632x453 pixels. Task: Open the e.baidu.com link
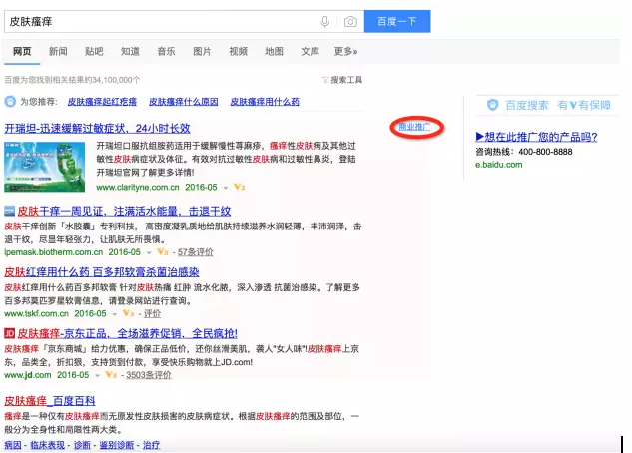(x=499, y=165)
